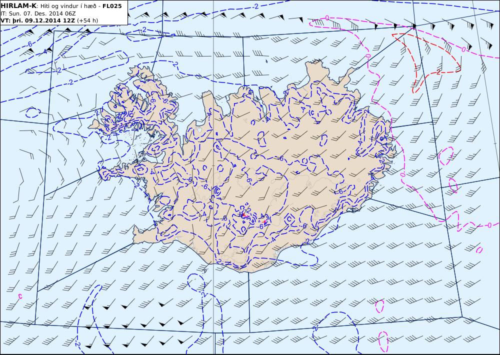Click the "VT: þri. 09.12.2014 12Z" valid time
The width and height of the screenshot is (500, 355).
click(x=38, y=20)
